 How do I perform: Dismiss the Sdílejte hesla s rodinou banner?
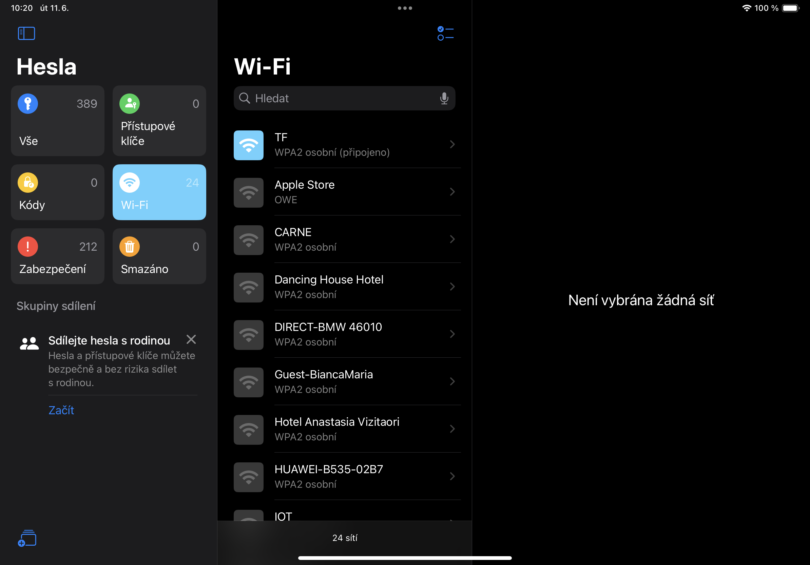tap(191, 339)
